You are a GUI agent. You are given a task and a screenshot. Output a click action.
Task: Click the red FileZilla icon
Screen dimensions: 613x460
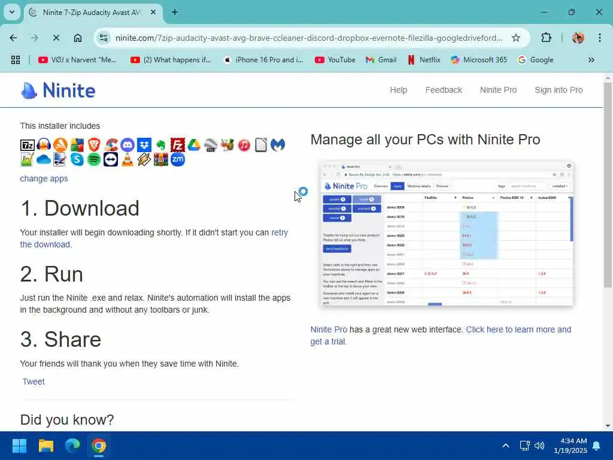tap(177, 145)
